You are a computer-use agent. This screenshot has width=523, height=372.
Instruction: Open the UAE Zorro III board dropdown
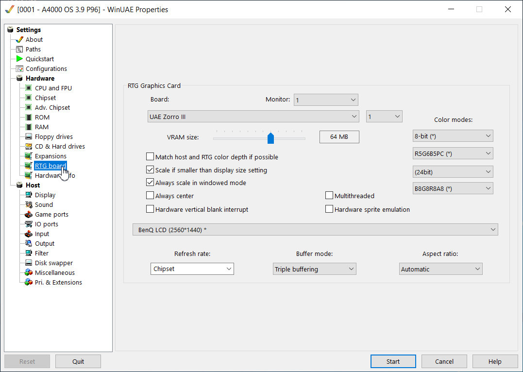[253, 117]
